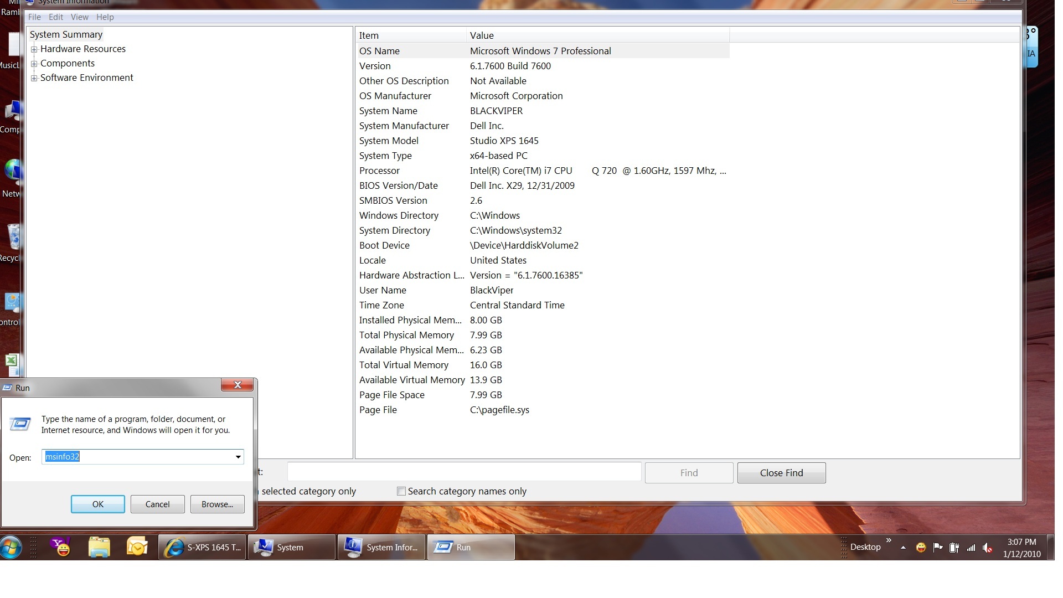Expand Components tree node

pyautogui.click(x=34, y=64)
